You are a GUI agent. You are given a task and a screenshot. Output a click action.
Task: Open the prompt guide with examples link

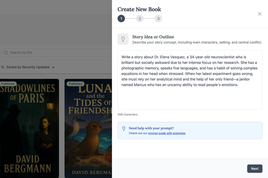(x=167, y=133)
